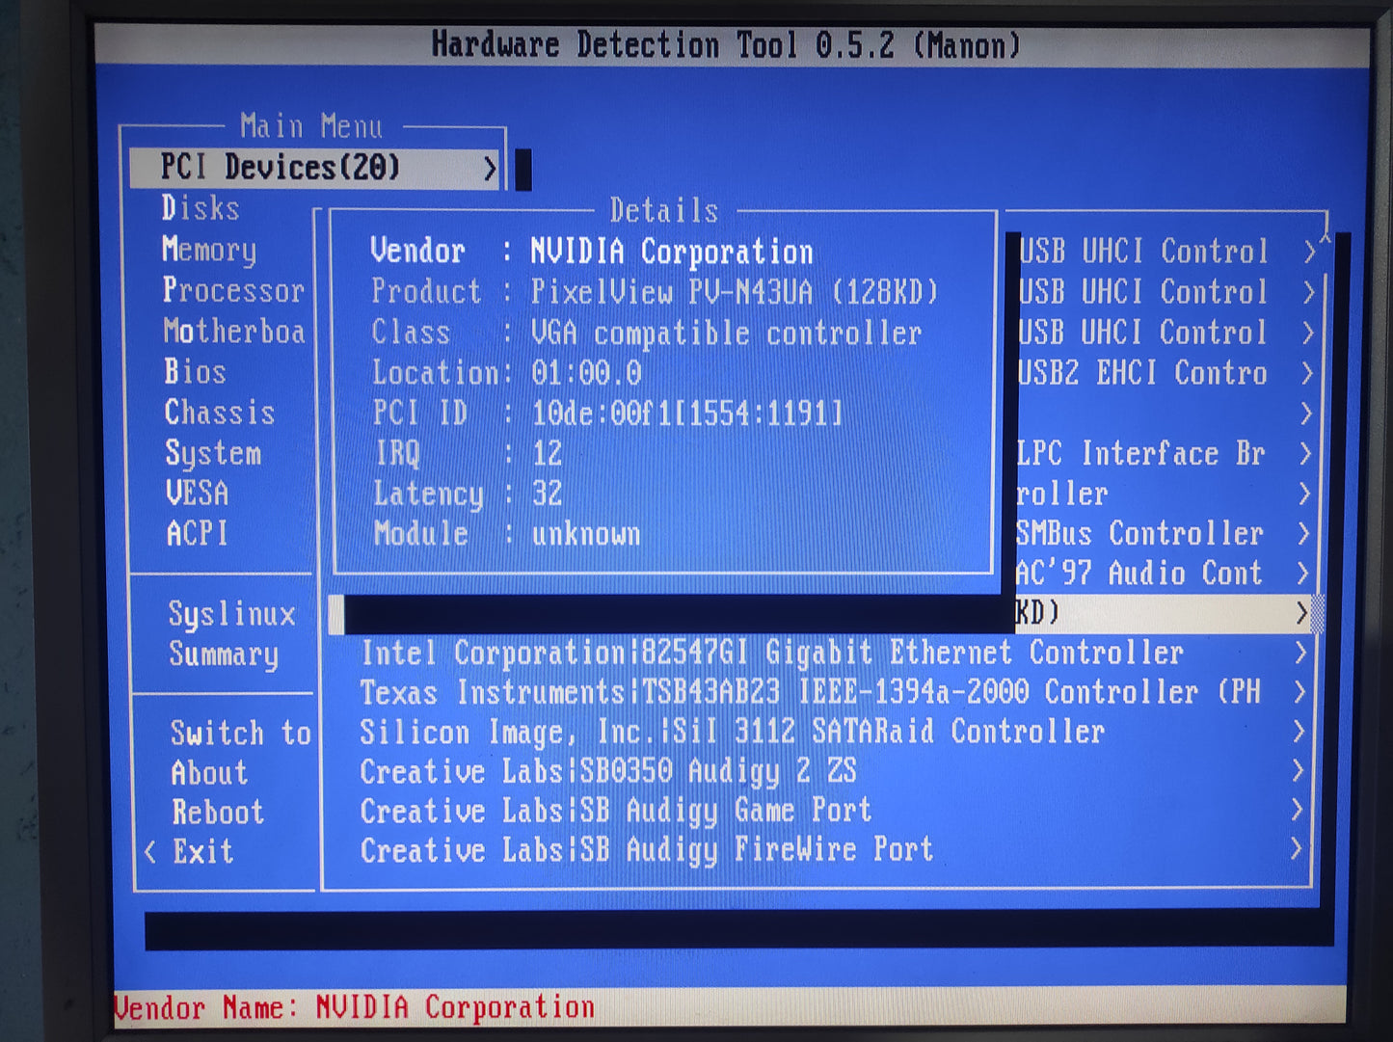The height and width of the screenshot is (1042, 1393).
Task: Select Creative Labs SB0350 Audigy 2 ZS
Action: pos(607,772)
